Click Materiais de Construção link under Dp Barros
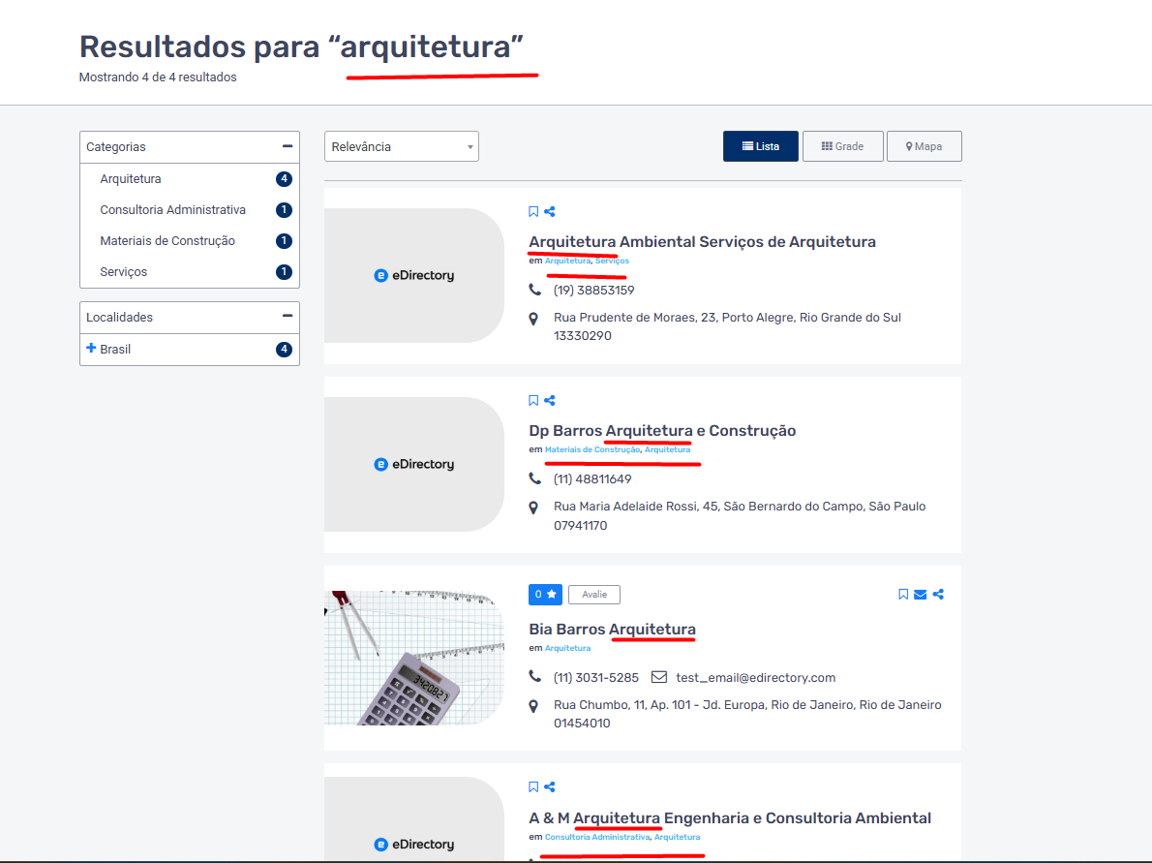The width and height of the screenshot is (1152, 863). pyautogui.click(x=592, y=449)
